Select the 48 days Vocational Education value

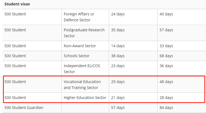[166, 82]
